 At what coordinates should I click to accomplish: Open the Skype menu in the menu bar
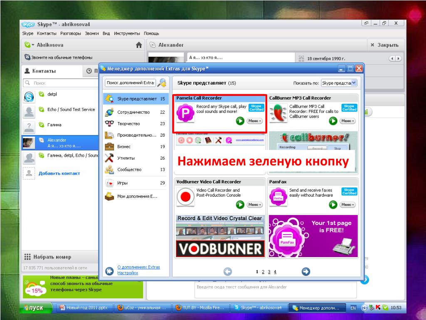click(28, 33)
